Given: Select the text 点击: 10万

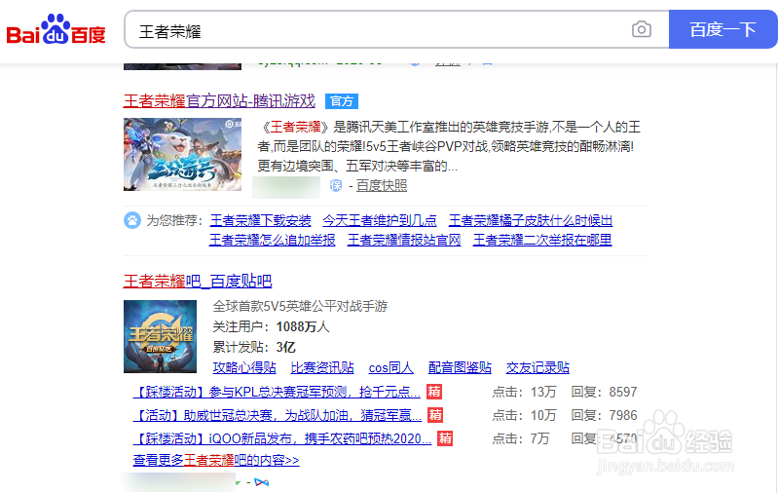Looking at the screenshot, I should click(524, 416).
